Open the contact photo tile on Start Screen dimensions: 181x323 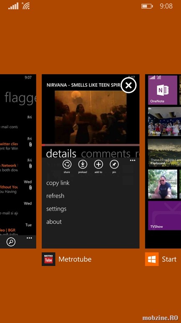pos(163,184)
